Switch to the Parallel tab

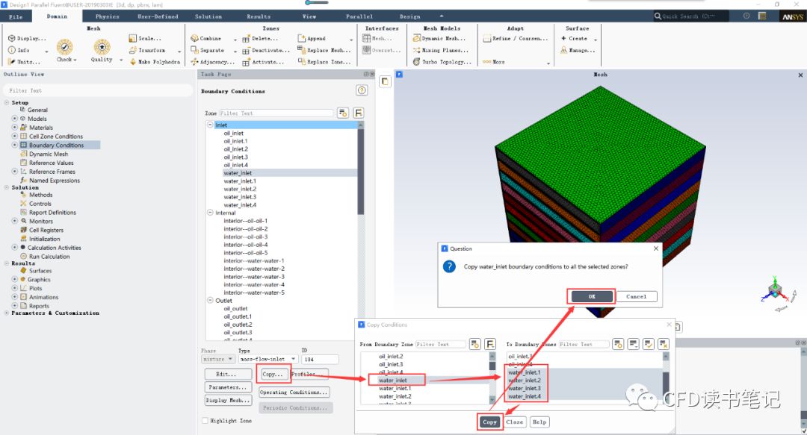click(359, 16)
